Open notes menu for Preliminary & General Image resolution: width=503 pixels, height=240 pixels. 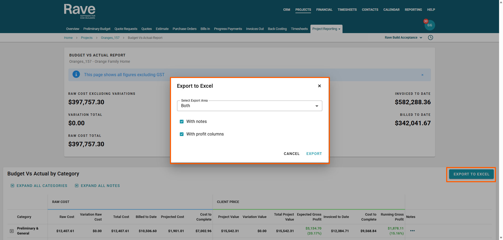pyautogui.click(x=412, y=231)
